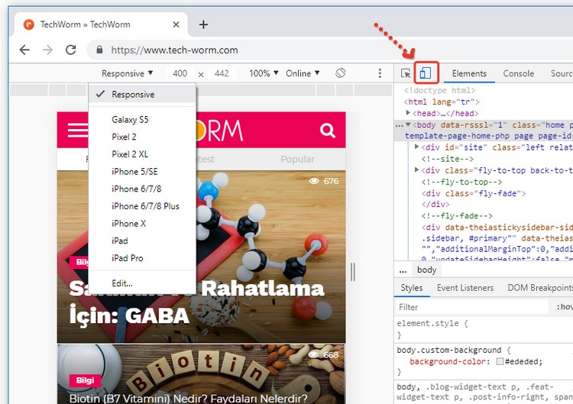Click the rotate screen orientation icon
573x404 pixels.
pos(341,73)
